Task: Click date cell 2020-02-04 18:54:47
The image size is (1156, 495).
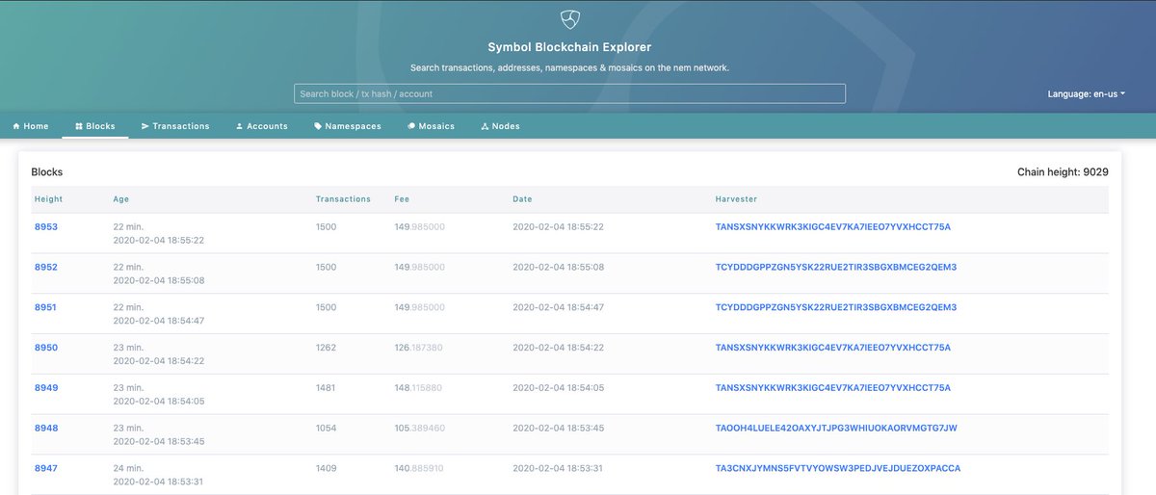Action: pyautogui.click(x=558, y=308)
